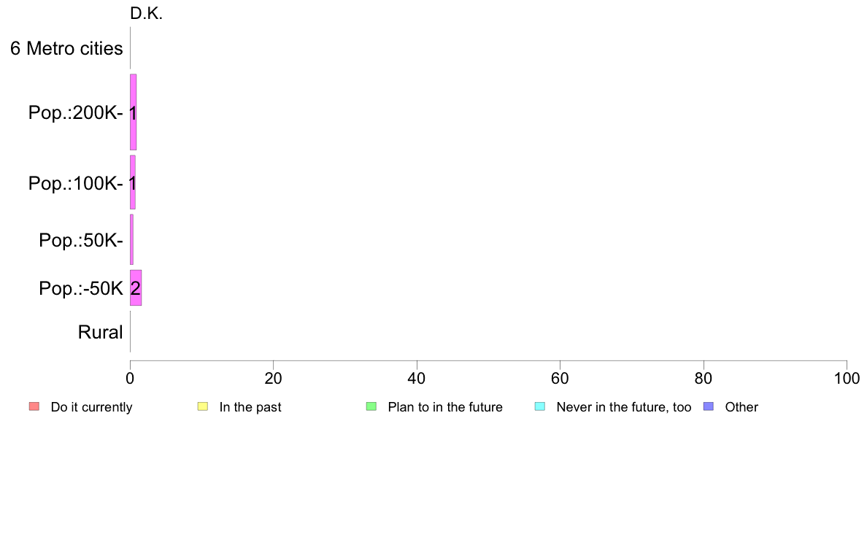867x537 pixels.
Task: Click the 'Plan to in the future' legend text
Action: [445, 407]
